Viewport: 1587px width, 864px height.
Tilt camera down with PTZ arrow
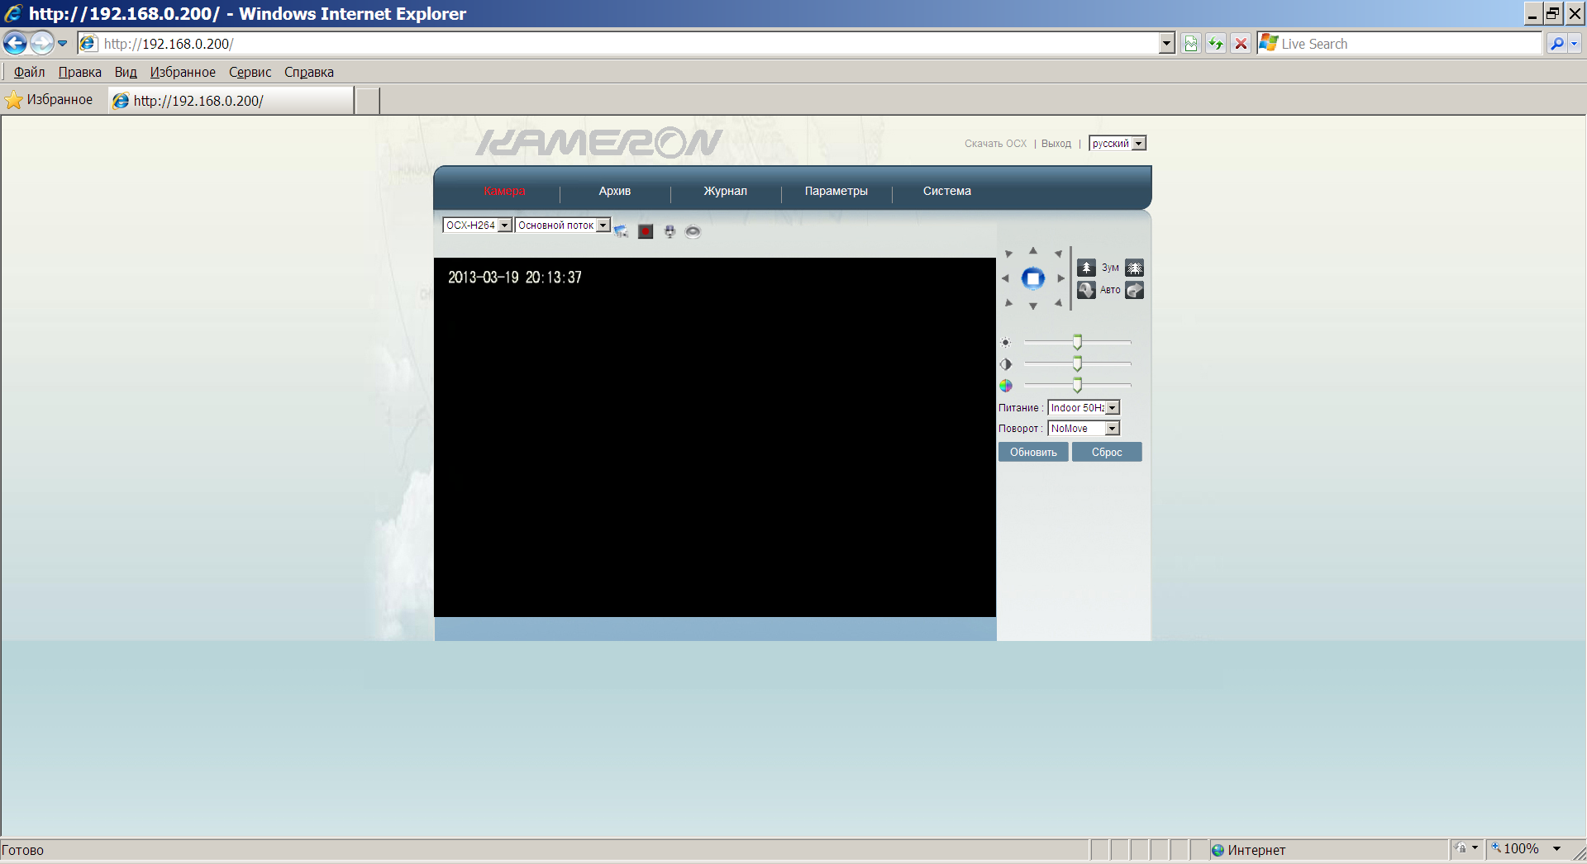(1032, 306)
